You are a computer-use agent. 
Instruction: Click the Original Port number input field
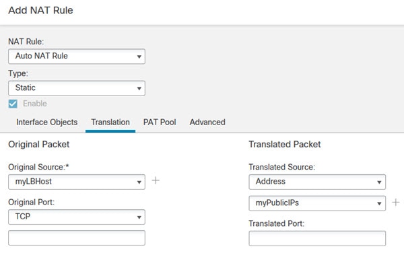pyautogui.click(x=77, y=237)
